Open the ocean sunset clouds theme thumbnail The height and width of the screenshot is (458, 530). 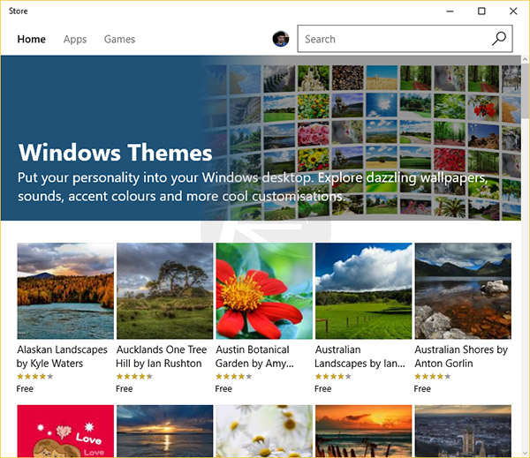pos(165,431)
